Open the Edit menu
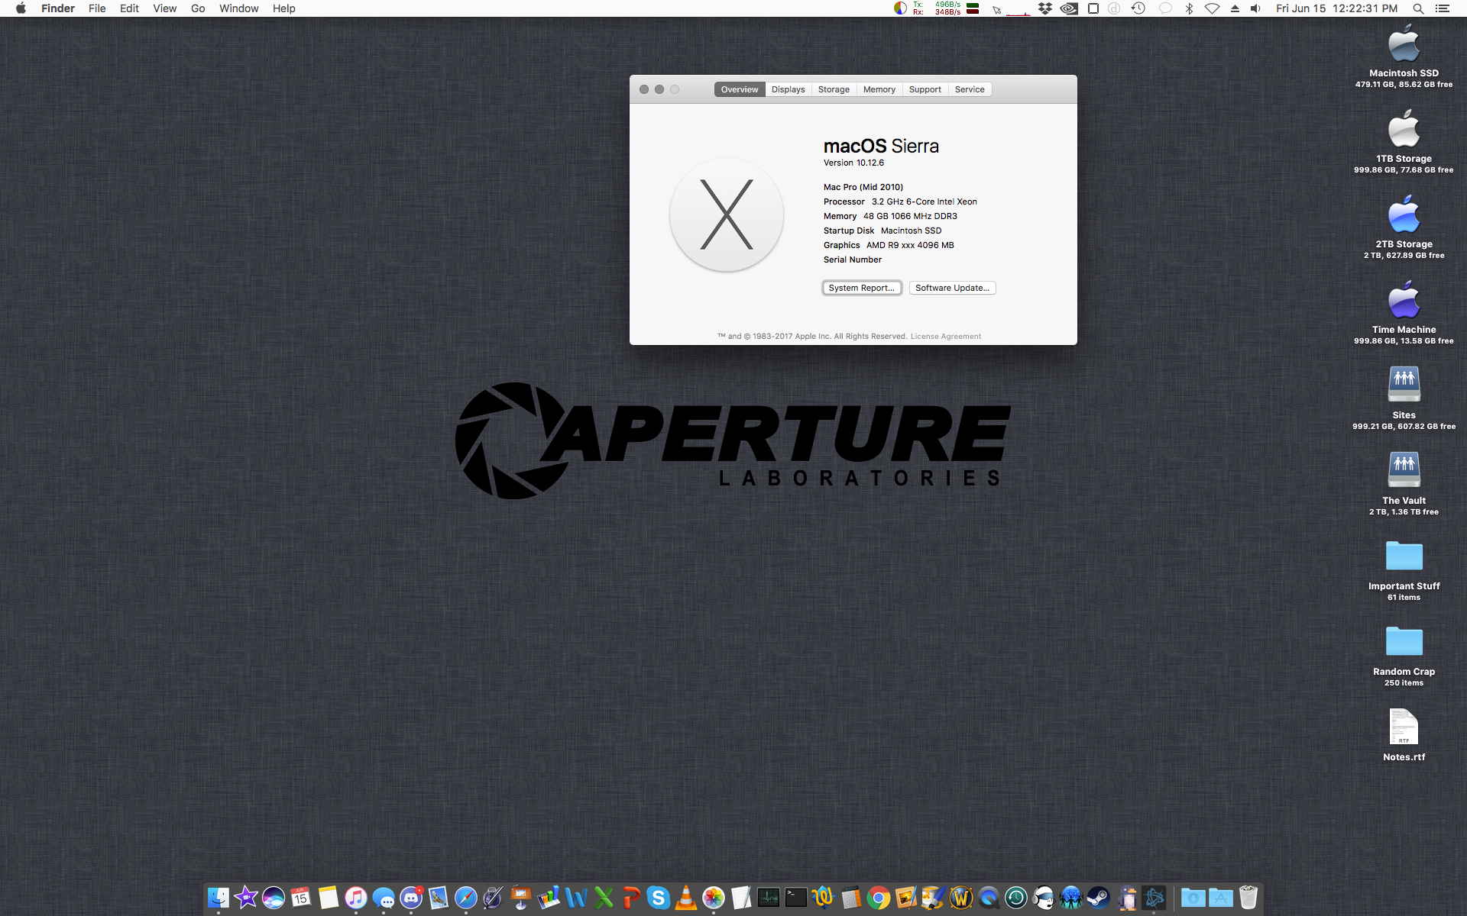This screenshot has width=1467, height=916. pyautogui.click(x=129, y=8)
